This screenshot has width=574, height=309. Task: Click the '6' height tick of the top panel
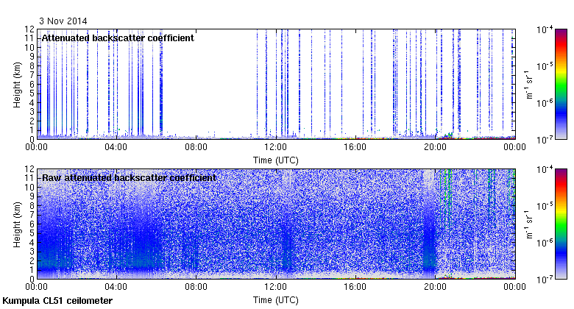coord(32,84)
